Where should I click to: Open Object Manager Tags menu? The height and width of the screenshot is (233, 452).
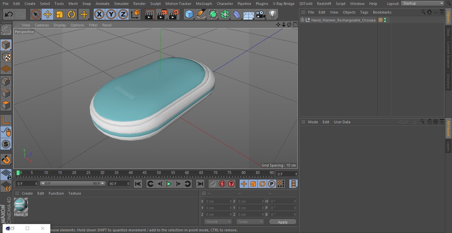(x=364, y=12)
